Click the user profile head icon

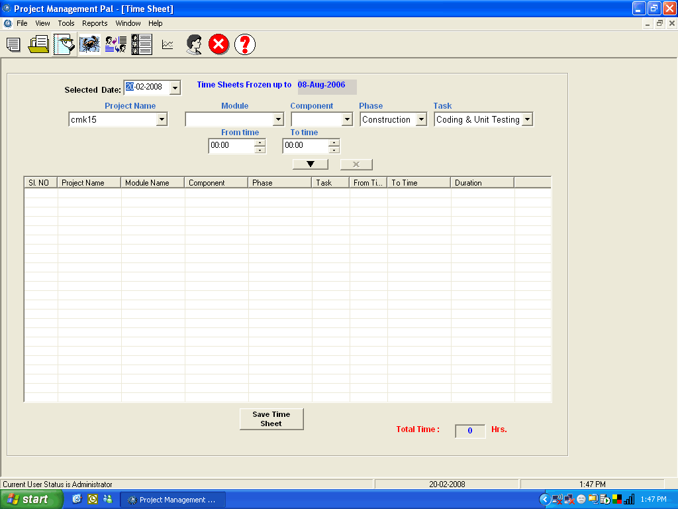[193, 45]
